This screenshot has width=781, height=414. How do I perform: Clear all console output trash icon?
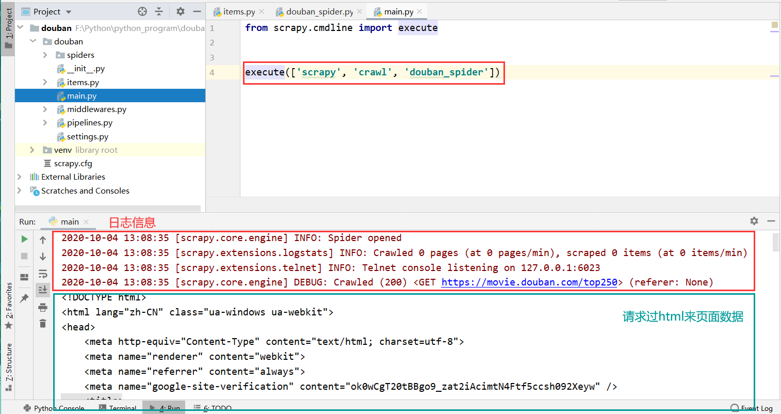pos(43,324)
